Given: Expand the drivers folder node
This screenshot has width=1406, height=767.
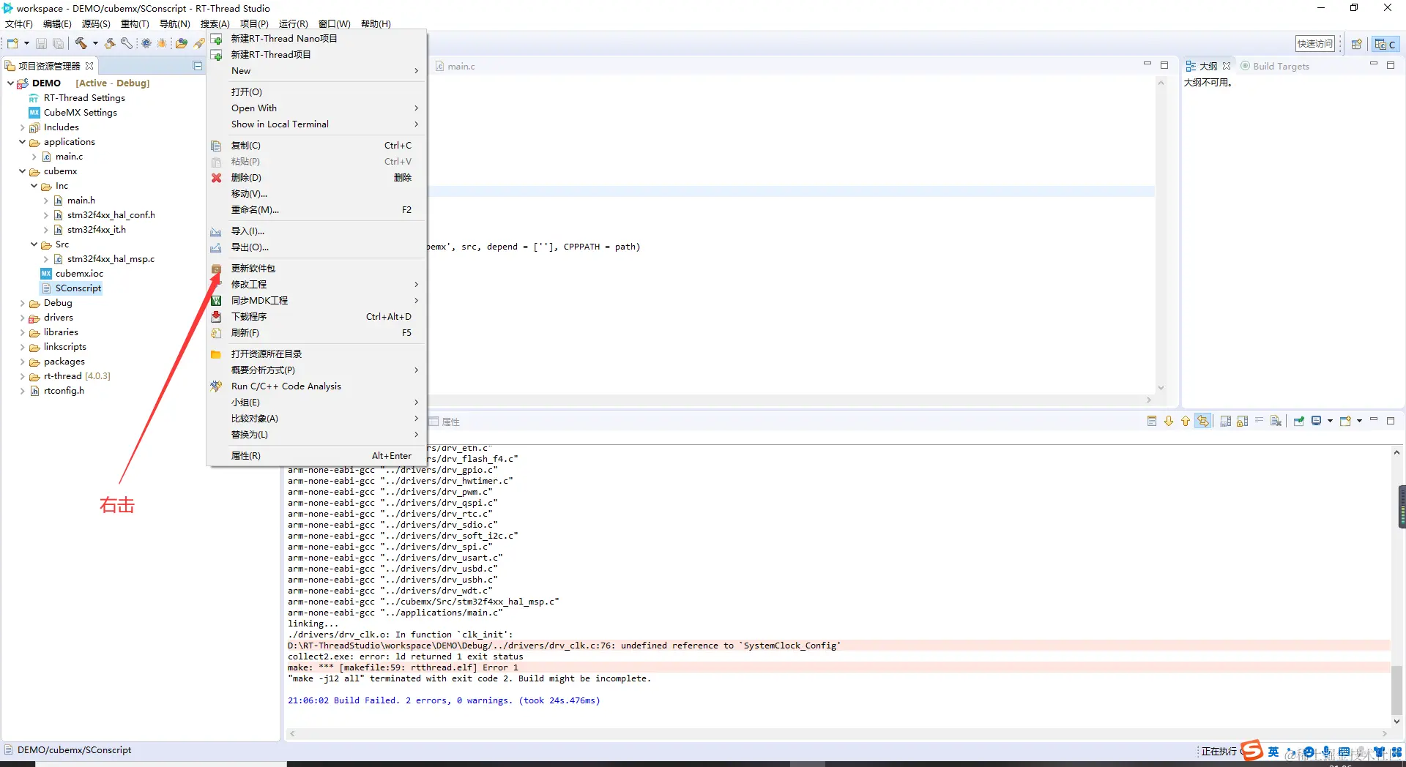Looking at the screenshot, I should tap(22, 318).
